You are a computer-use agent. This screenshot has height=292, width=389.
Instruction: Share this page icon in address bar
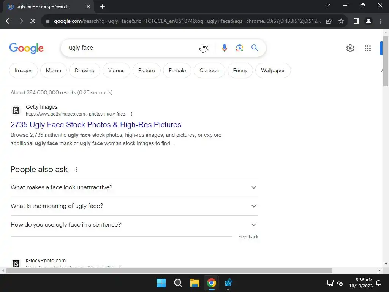click(x=329, y=21)
